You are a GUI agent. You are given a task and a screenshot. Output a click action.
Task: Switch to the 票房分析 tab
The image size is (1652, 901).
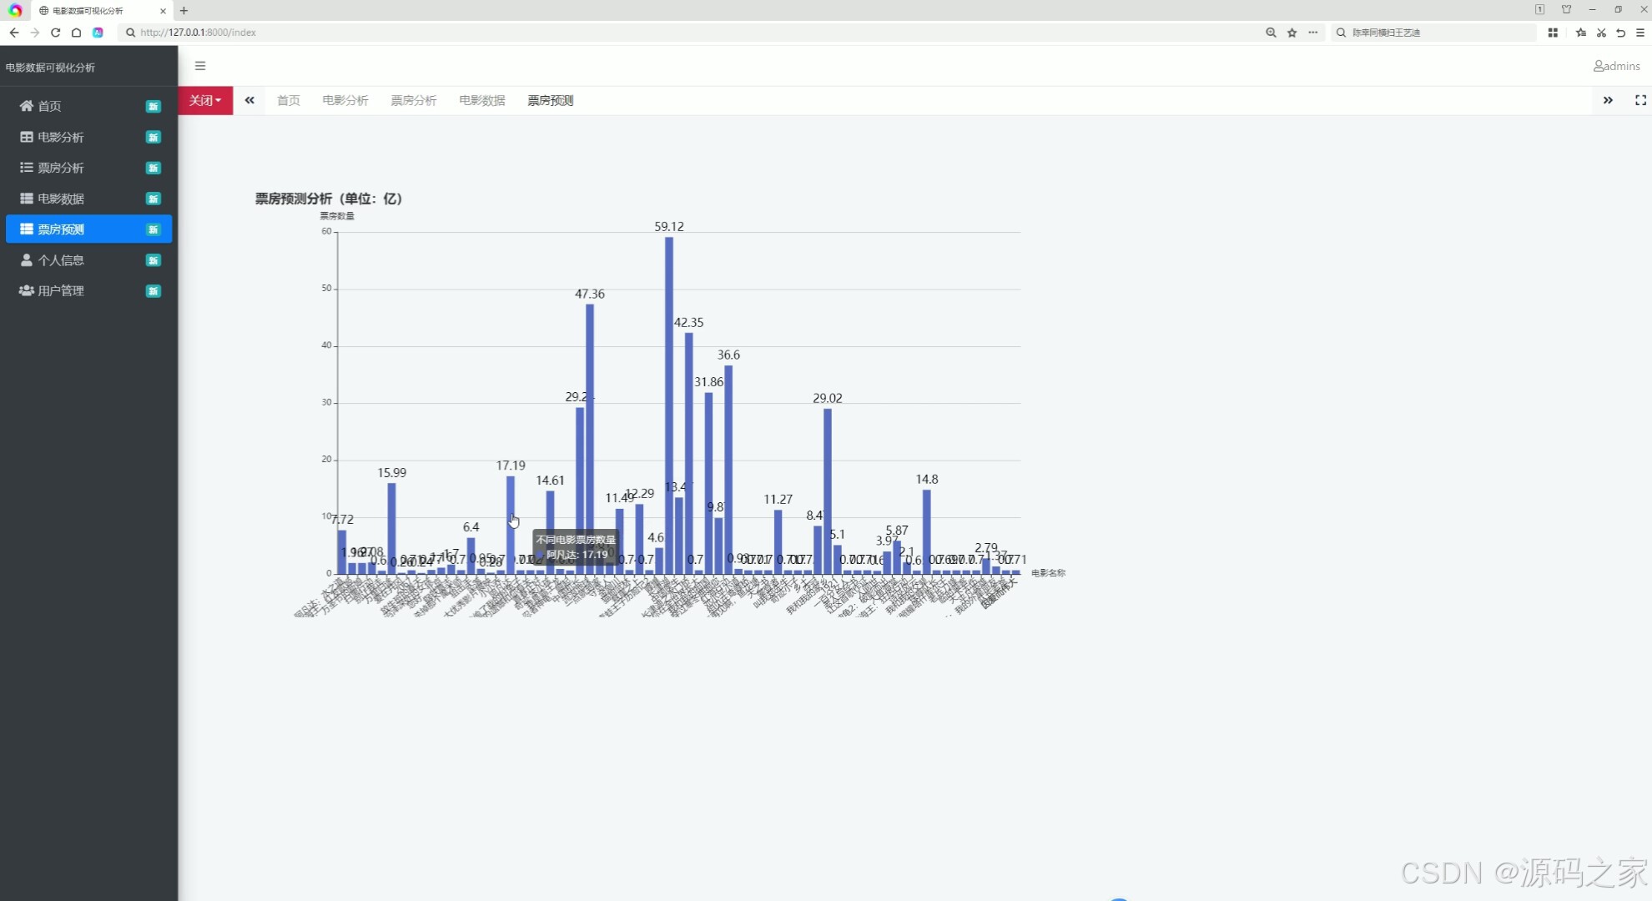[x=414, y=101]
